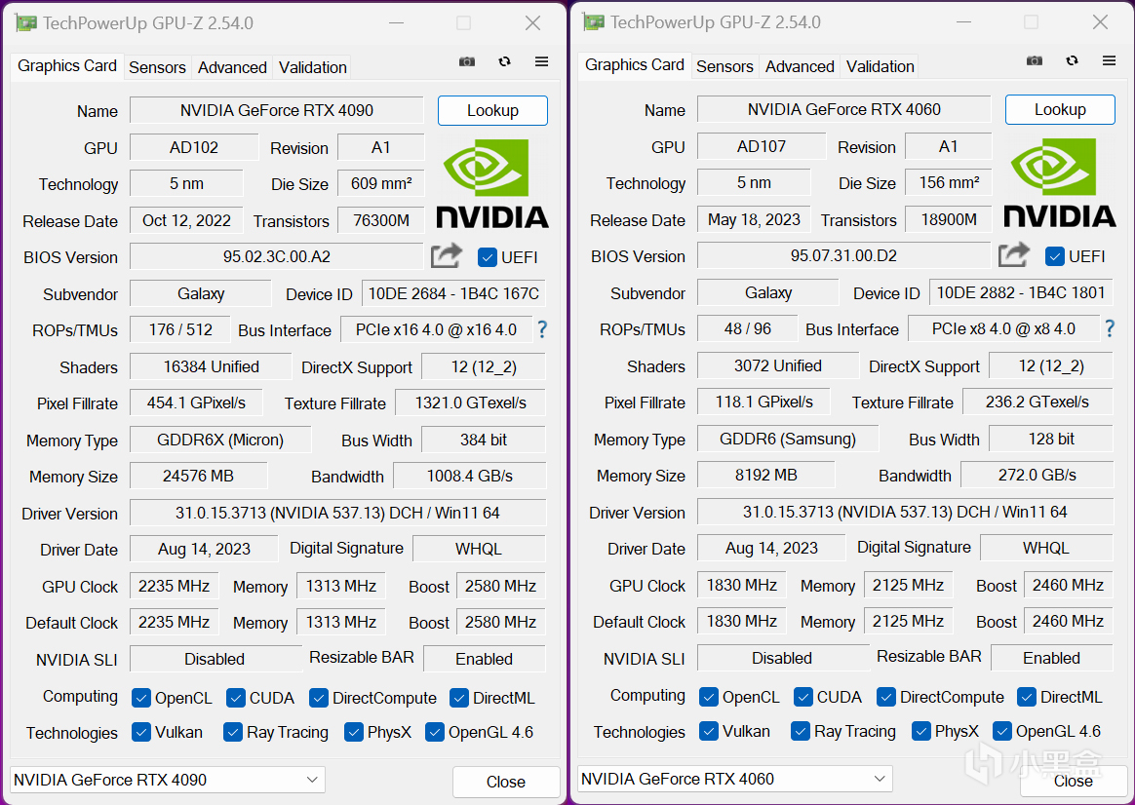The image size is (1135, 805).
Task: Toggle the DirectML checkbox in the RTX 4060 window
Action: click(x=1027, y=697)
